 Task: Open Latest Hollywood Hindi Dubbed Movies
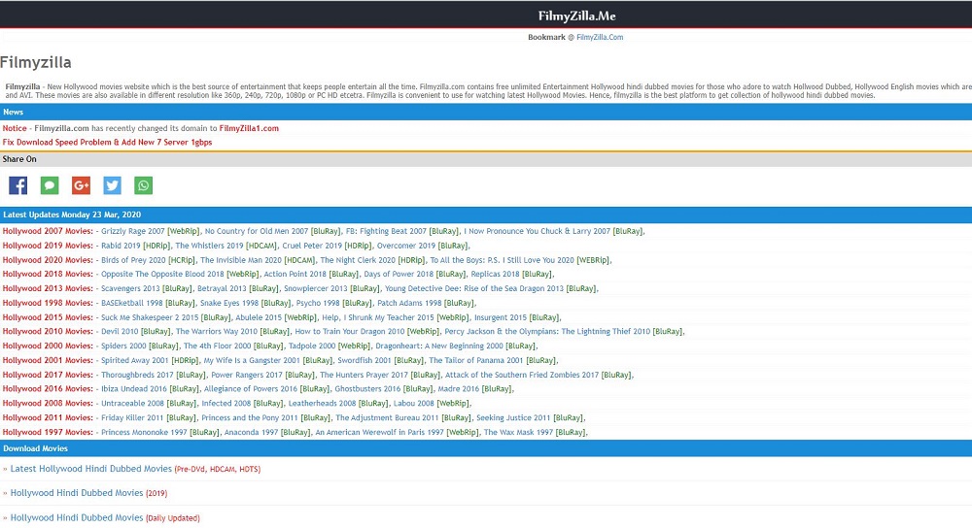[91, 469]
